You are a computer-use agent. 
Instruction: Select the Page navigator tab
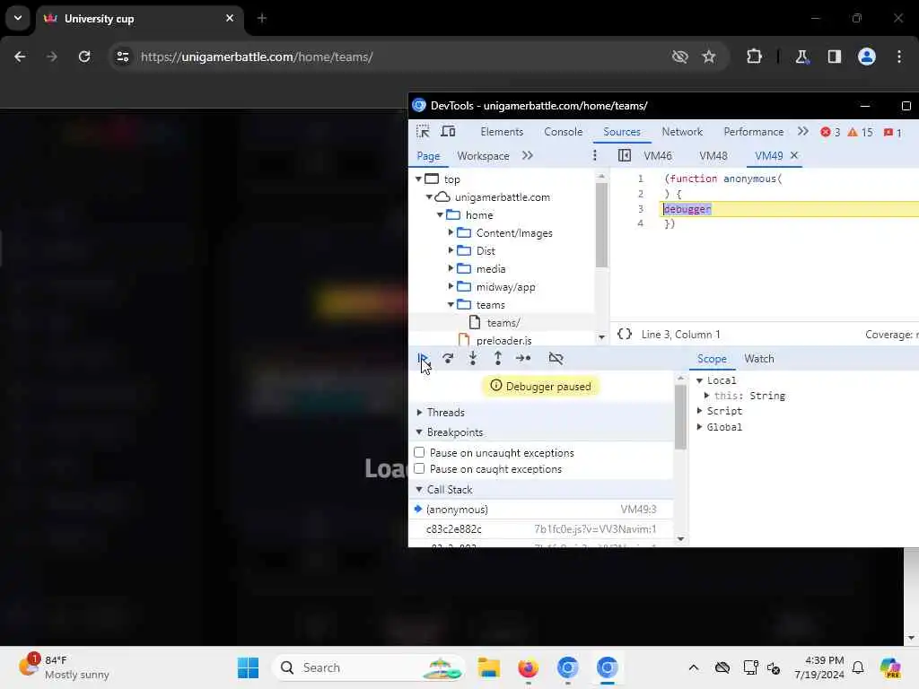point(428,156)
